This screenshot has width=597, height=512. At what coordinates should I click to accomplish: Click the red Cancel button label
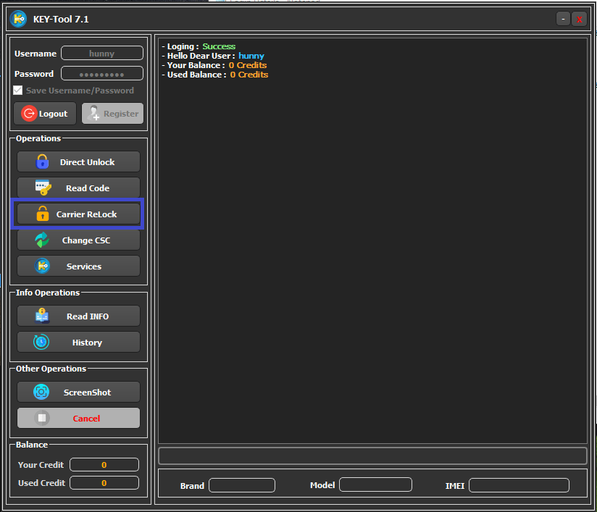(x=86, y=419)
